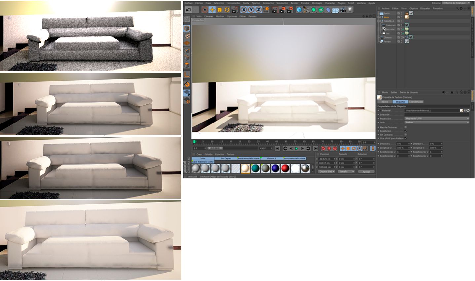Open the Entorno de Arranque layout dropdown
This screenshot has width=475, height=281.
click(x=457, y=3)
